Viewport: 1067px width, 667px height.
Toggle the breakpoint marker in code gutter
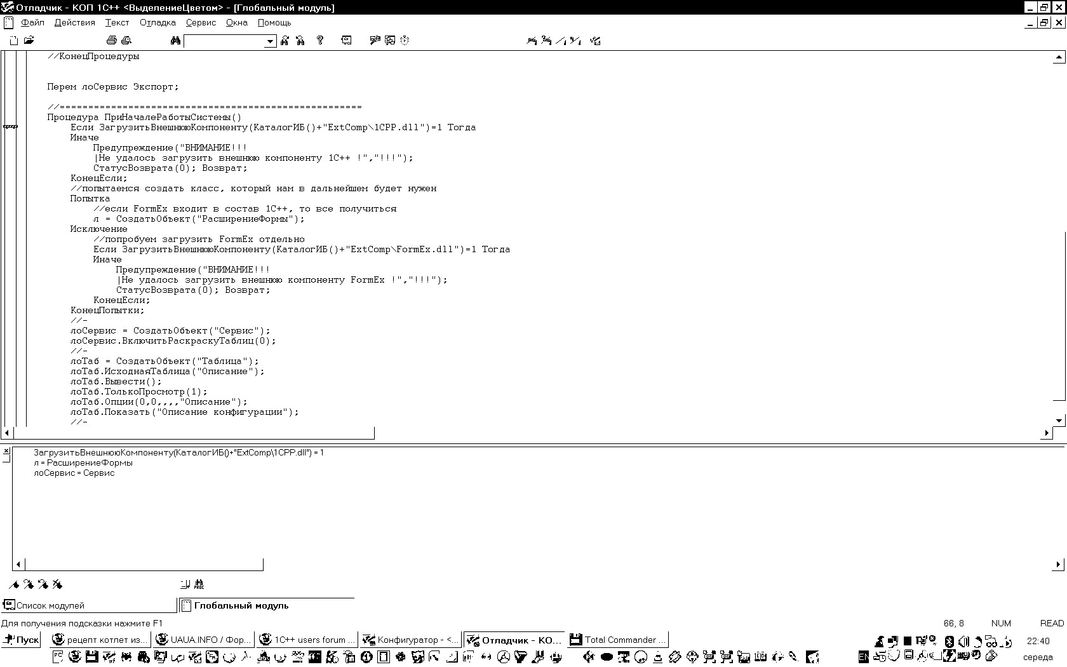pos(11,127)
